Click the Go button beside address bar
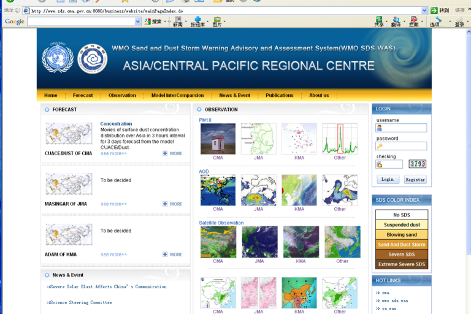This screenshot has width=471, height=314. 440,10
